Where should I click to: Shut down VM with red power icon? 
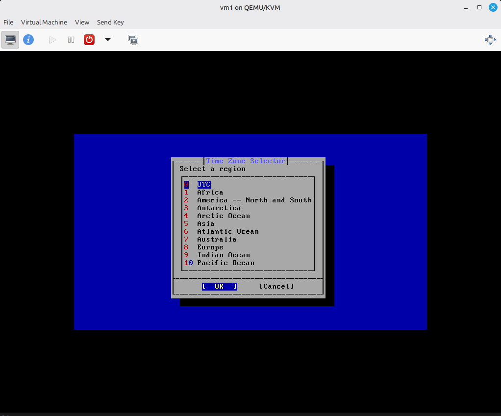point(89,40)
